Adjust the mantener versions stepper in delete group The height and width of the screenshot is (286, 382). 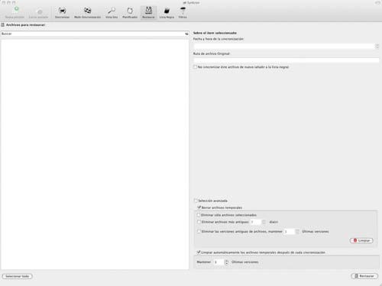(297, 231)
